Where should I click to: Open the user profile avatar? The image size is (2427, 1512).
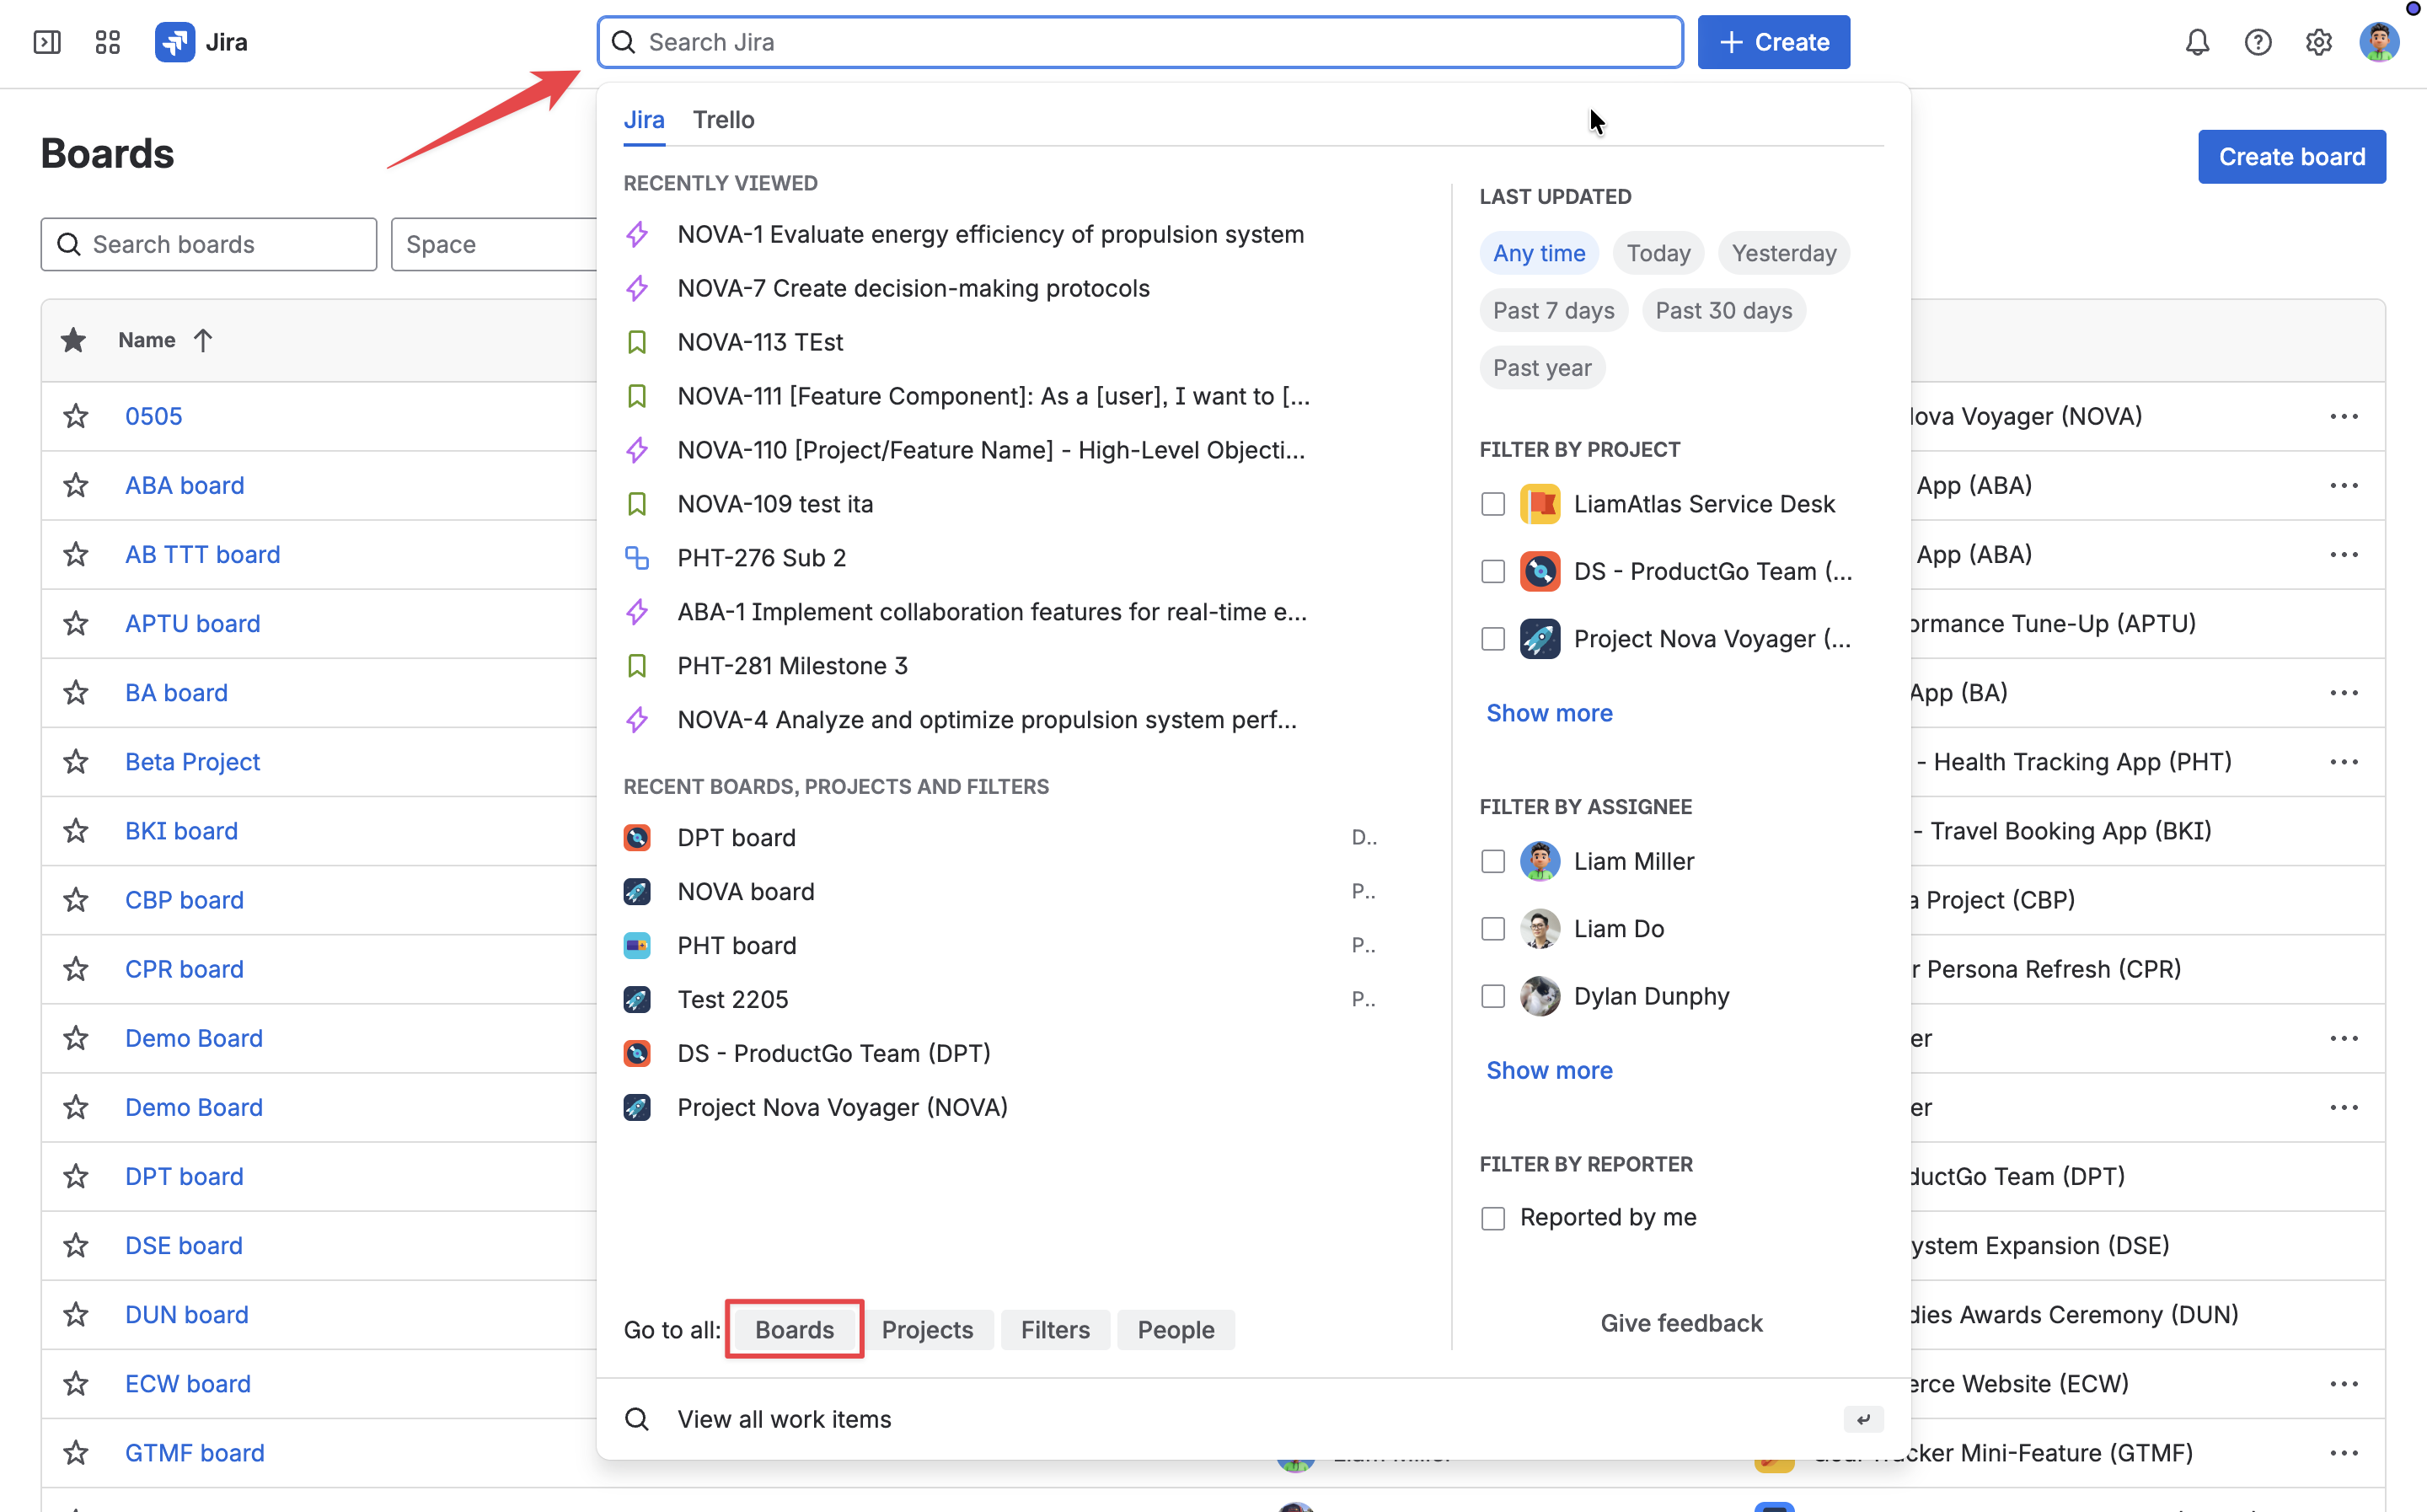tap(2378, 42)
